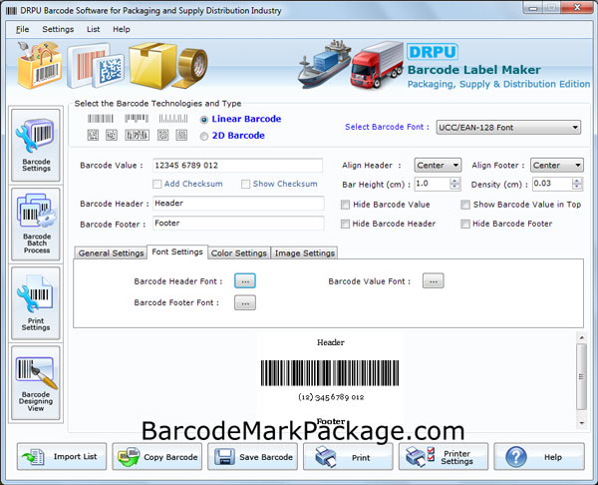The image size is (598, 485).
Task: Decrease Density with the down arrow
Action: [577, 188]
